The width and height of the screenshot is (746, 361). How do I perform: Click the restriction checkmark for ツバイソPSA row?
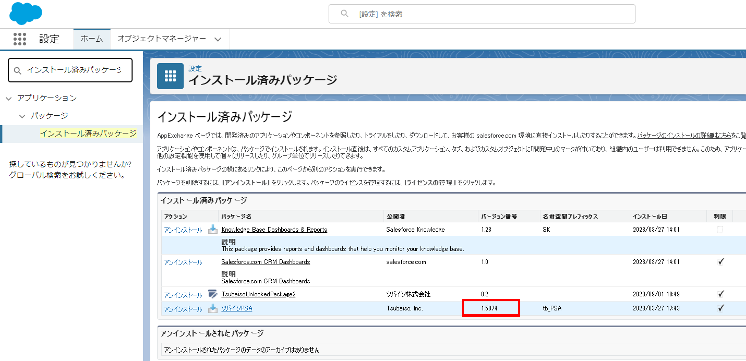(721, 308)
